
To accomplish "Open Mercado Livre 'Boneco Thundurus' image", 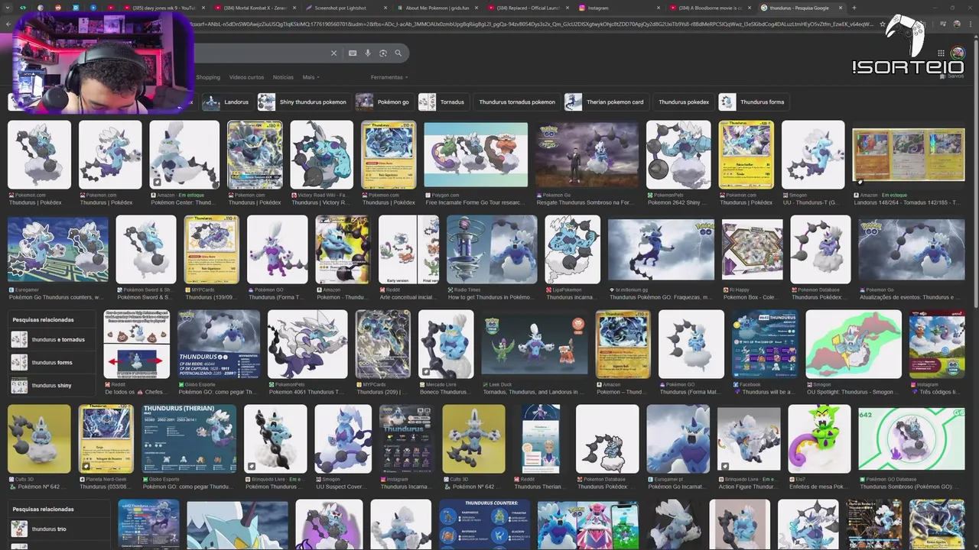I will [447, 344].
